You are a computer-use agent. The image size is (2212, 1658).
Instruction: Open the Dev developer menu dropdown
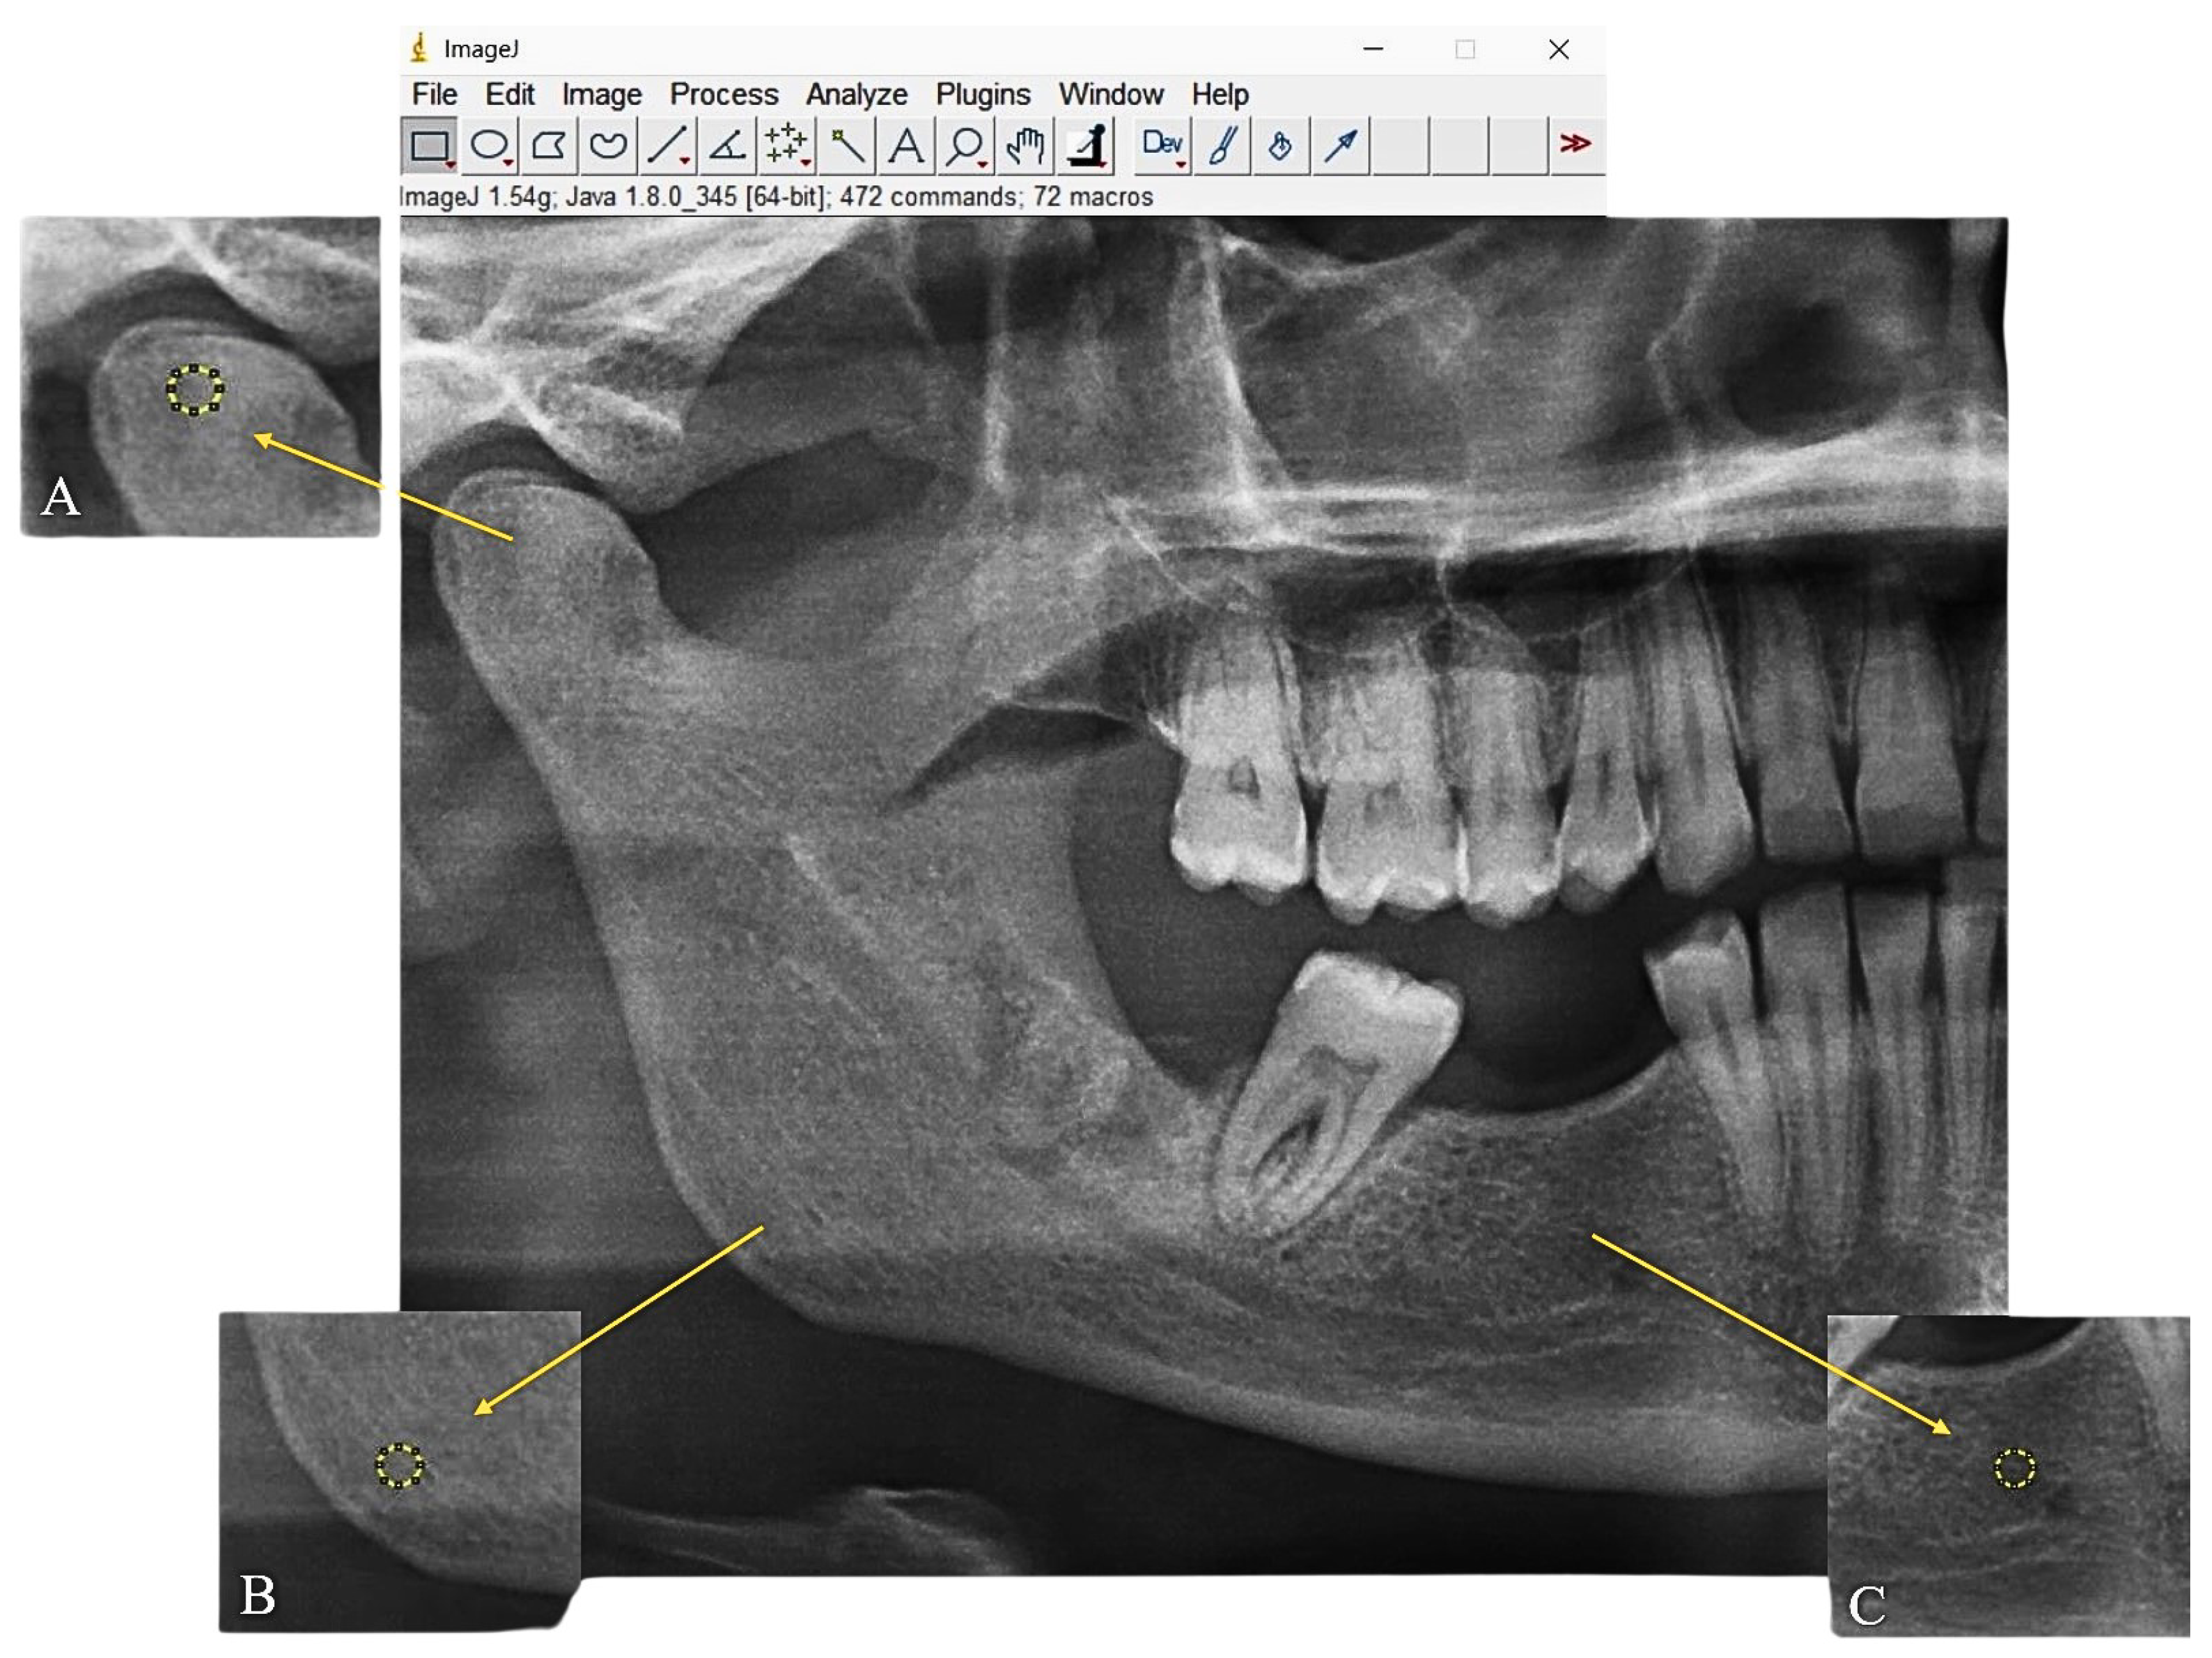click(1162, 146)
